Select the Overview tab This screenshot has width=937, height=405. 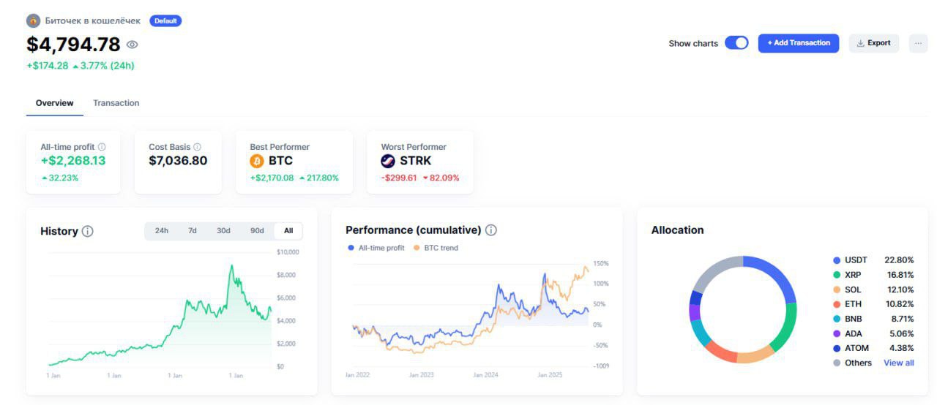pos(54,103)
